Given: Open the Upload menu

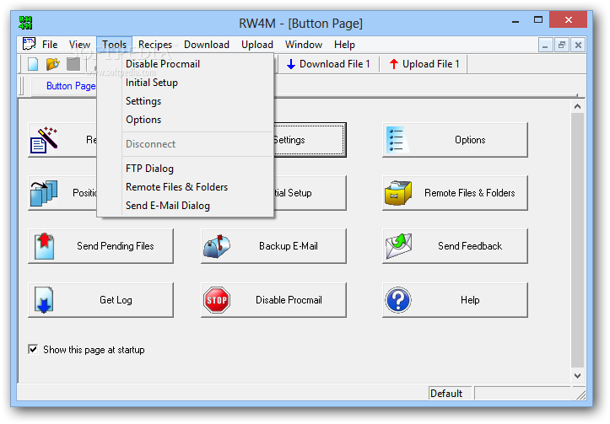Looking at the screenshot, I should tap(257, 45).
